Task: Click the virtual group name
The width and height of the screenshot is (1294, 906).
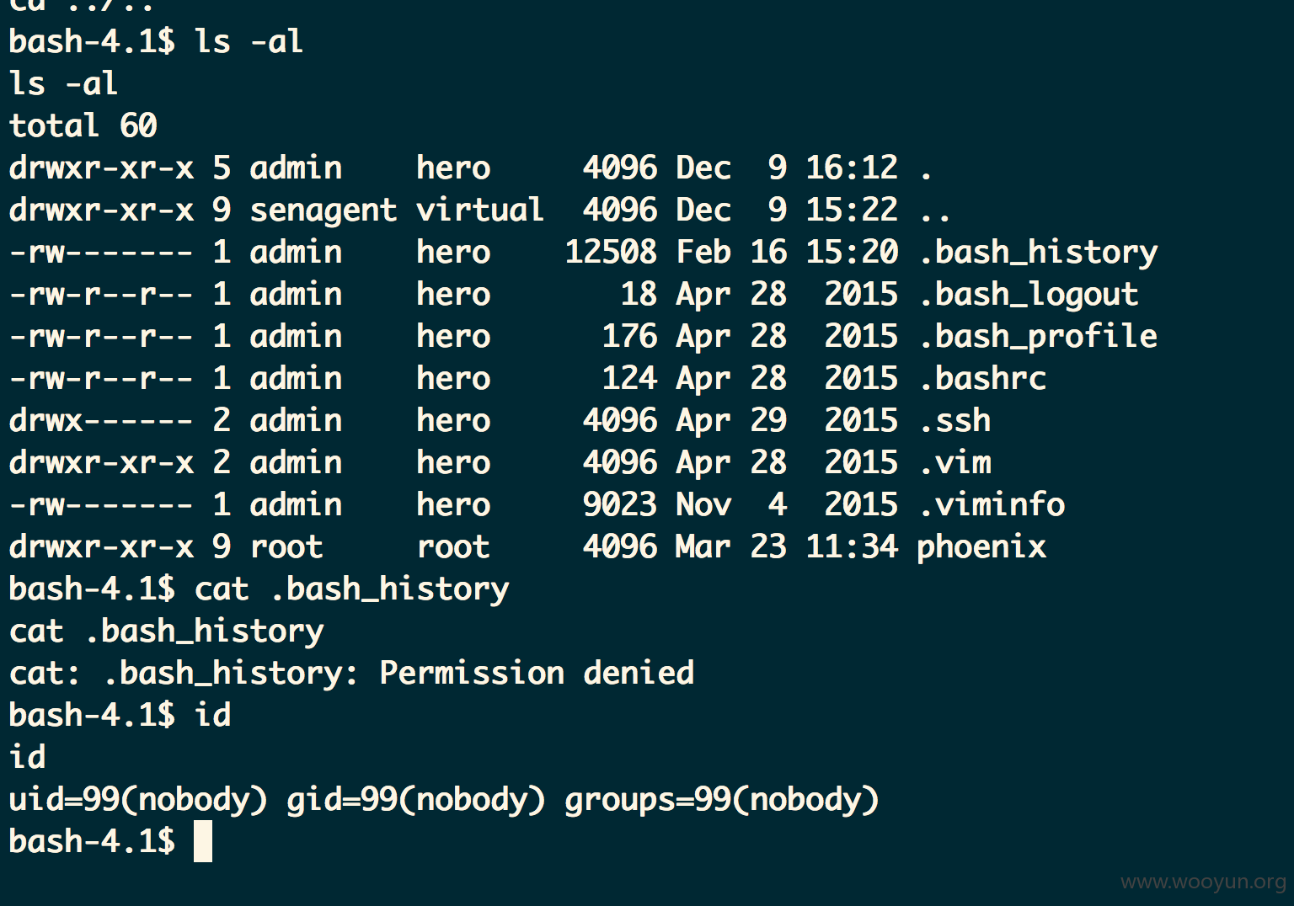Action: pyautogui.click(x=480, y=210)
